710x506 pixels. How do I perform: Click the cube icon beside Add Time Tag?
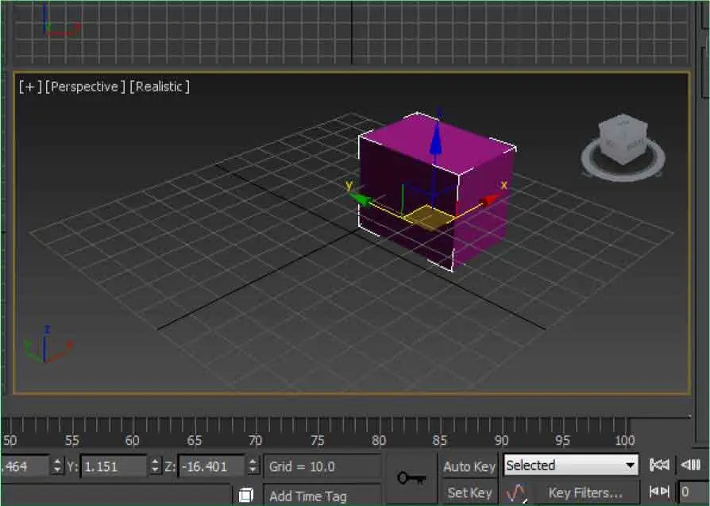(x=246, y=495)
